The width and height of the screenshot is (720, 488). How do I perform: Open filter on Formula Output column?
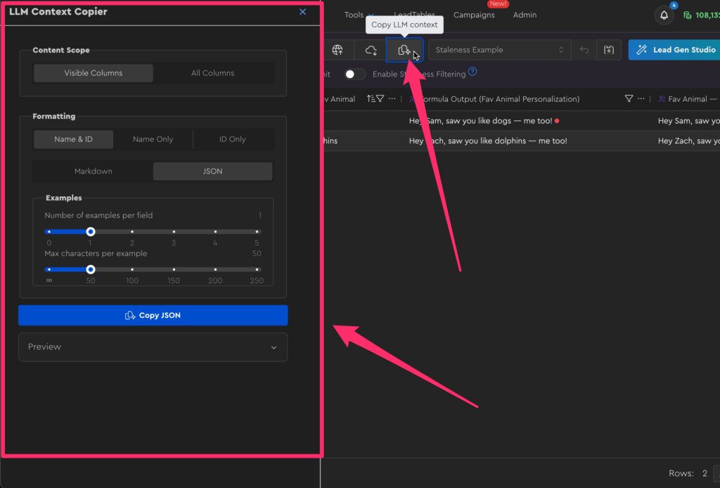[x=629, y=99]
